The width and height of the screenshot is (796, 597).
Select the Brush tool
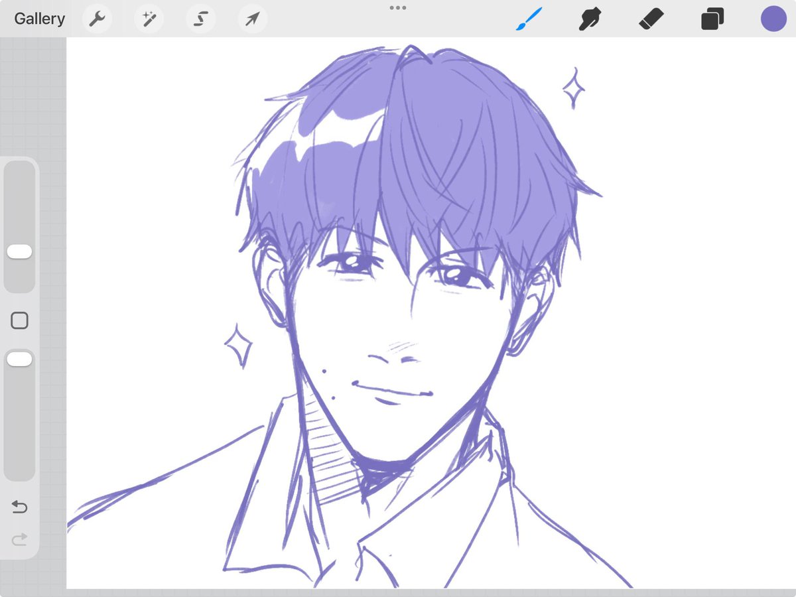(x=529, y=19)
